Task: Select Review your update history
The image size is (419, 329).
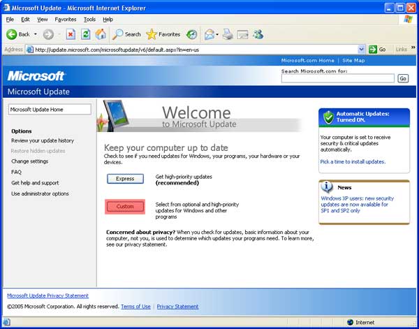Action: tap(43, 140)
